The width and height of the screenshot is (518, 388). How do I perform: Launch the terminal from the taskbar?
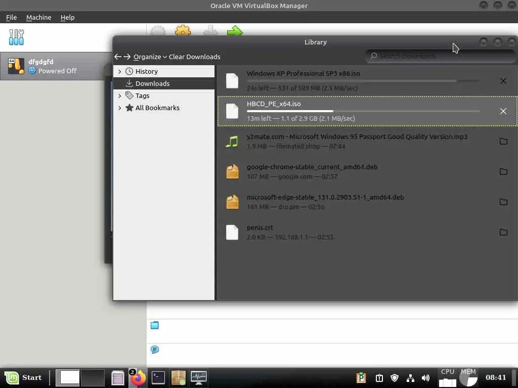pyautogui.click(x=158, y=378)
